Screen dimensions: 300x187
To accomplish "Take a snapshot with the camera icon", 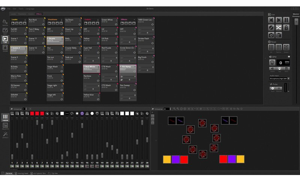I will pos(271,35).
